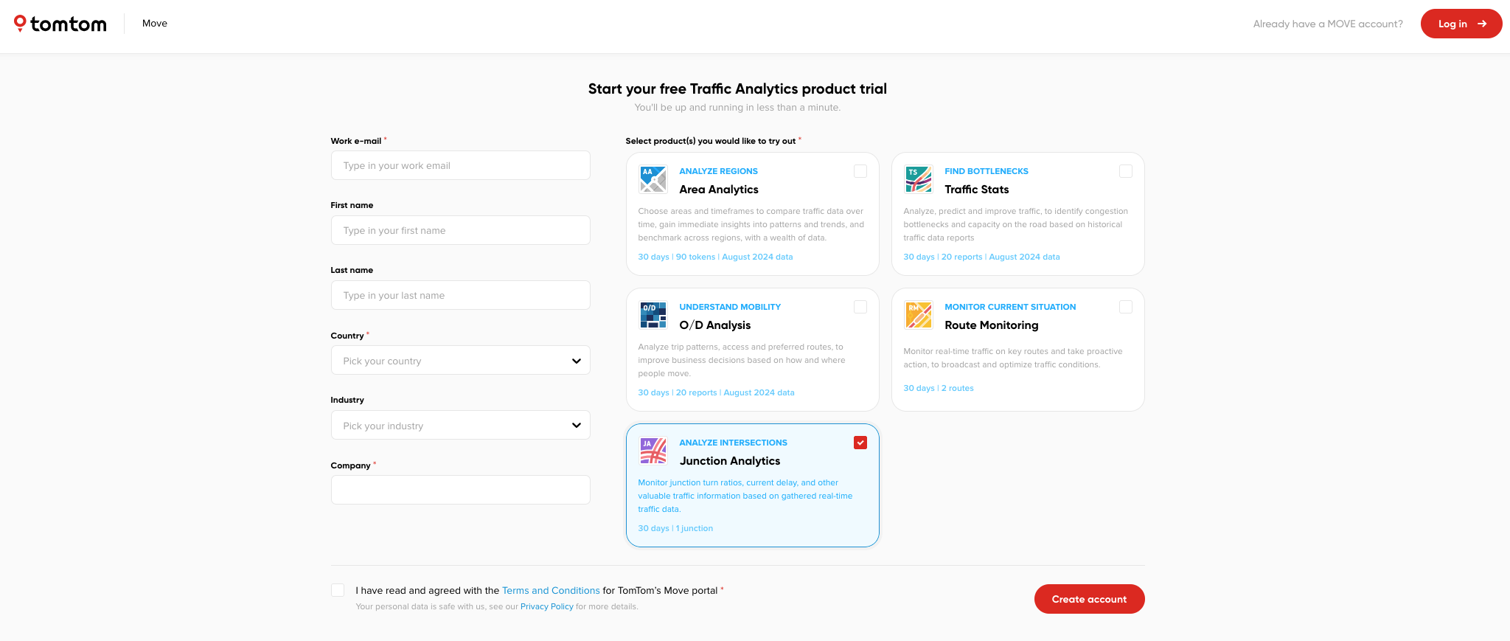
Task: Click the UNDERSTAND MOBILITY label
Action: [x=730, y=307]
